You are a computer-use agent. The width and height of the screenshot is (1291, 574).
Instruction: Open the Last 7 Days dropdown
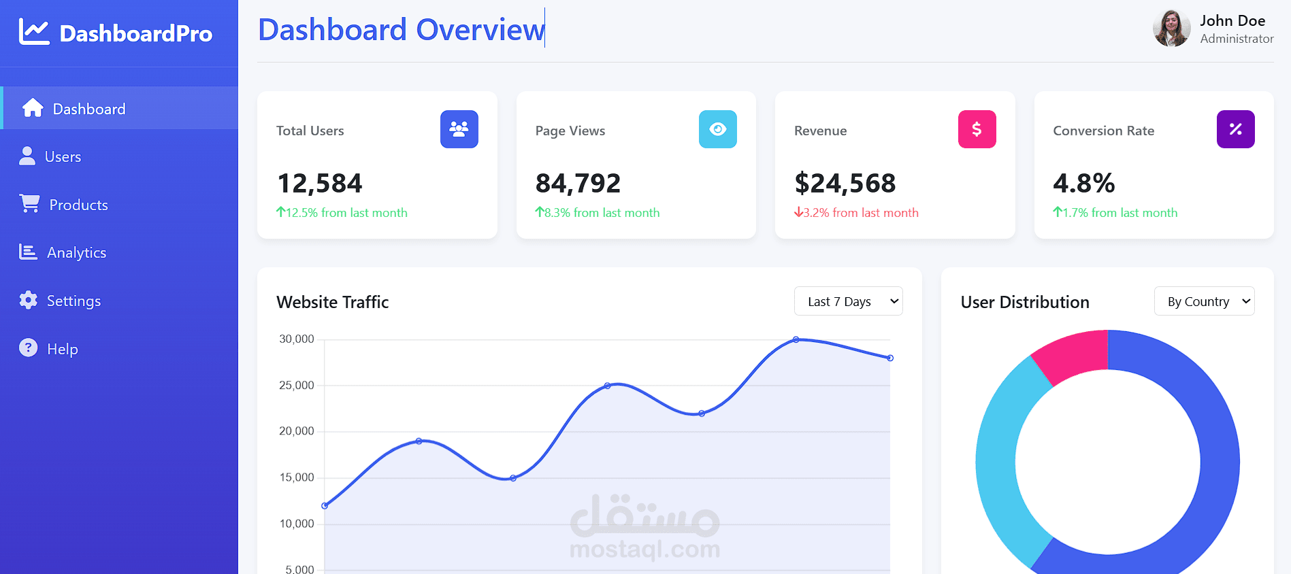point(849,301)
